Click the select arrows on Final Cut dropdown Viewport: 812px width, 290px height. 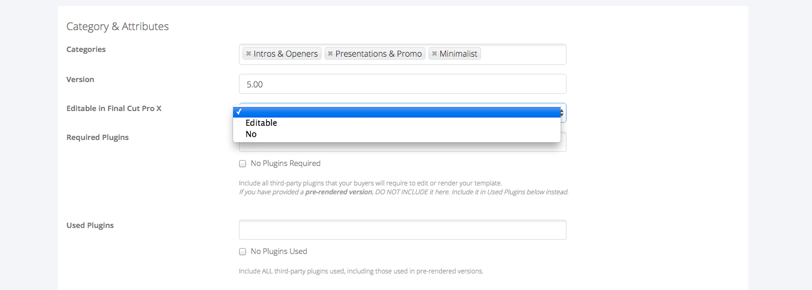[x=563, y=112]
